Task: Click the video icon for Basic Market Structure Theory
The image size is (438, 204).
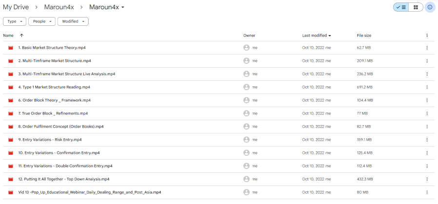Action: click(x=11, y=48)
